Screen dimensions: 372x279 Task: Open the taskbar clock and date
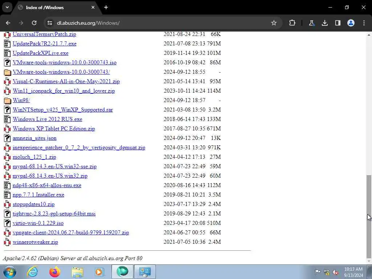tap(353, 272)
